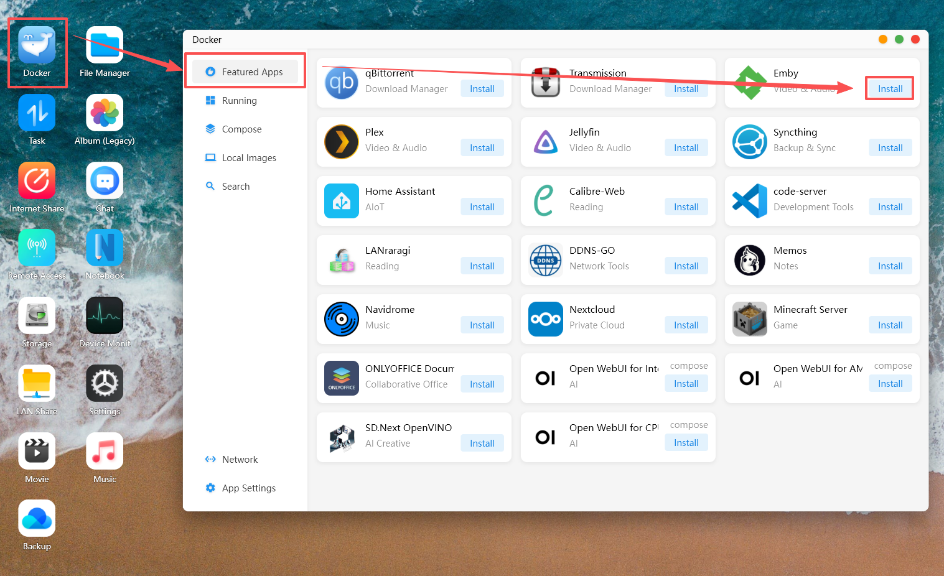Open the Network section
Screen dimensions: 944x576
coord(245,459)
